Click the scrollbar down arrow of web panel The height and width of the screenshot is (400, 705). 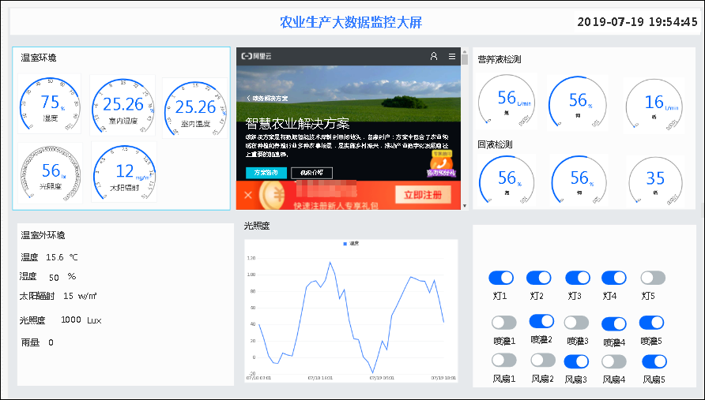click(465, 206)
